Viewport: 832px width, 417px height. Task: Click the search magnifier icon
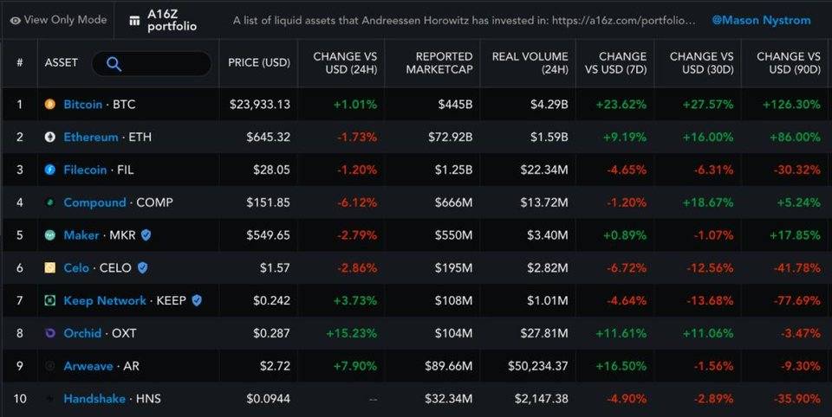(x=114, y=64)
